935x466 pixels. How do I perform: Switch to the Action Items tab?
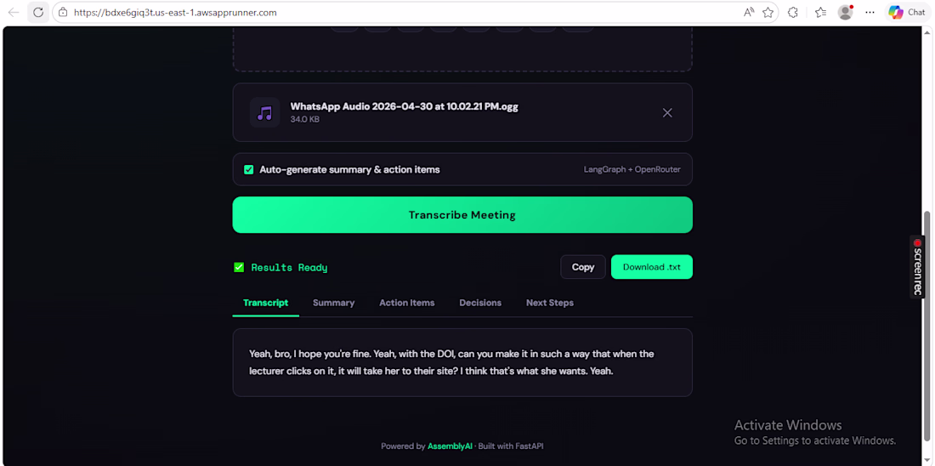click(x=406, y=303)
